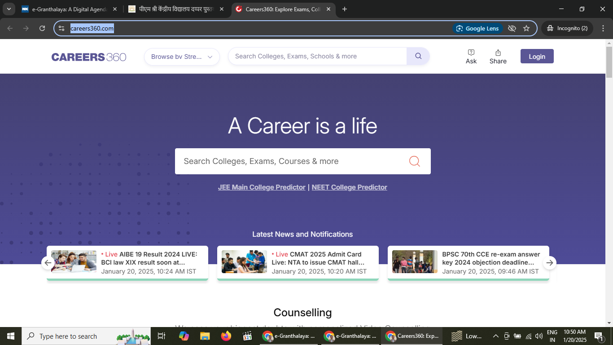This screenshot has height=345, width=613.
Task: Go back to previous page
Action: pyautogui.click(x=10, y=28)
